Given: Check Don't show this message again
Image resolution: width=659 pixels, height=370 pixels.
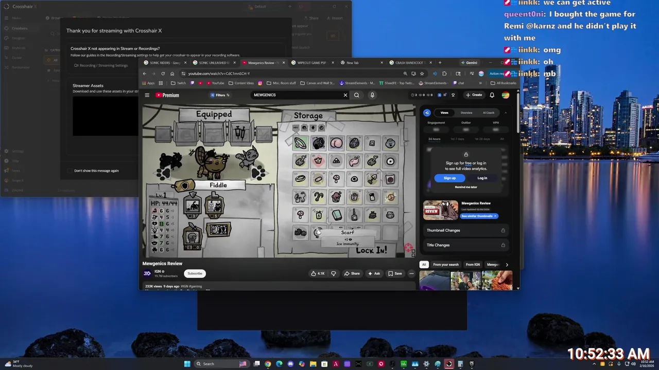Looking at the screenshot, I should coord(70,171).
